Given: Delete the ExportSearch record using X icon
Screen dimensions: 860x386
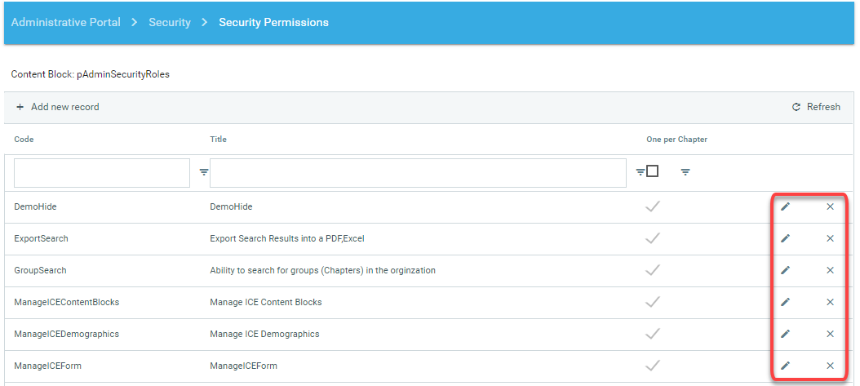Looking at the screenshot, I should 830,238.
